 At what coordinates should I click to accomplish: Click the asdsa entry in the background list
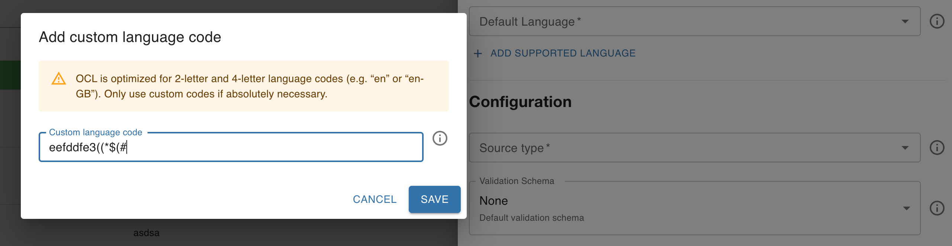coord(146,233)
